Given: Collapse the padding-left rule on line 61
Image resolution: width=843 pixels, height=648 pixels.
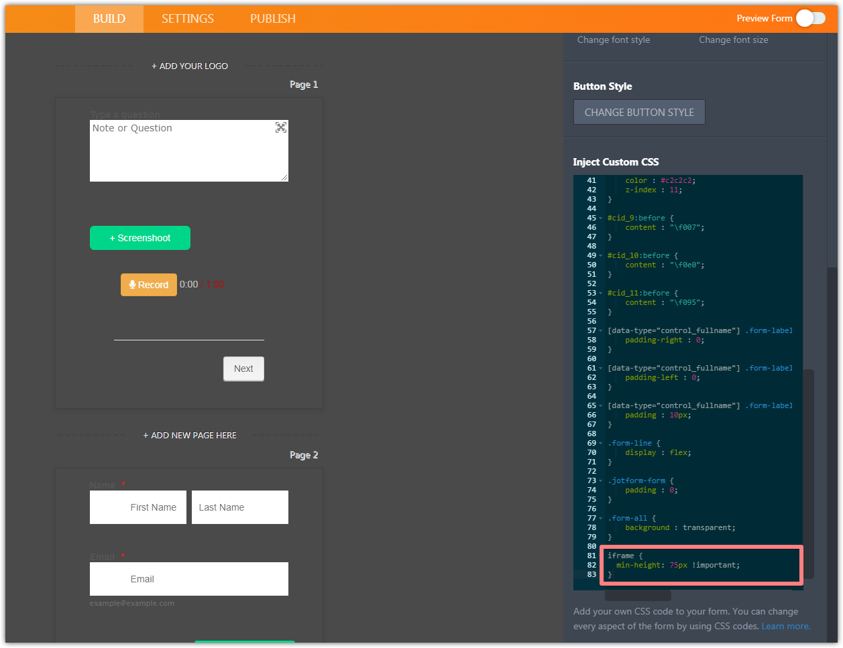Looking at the screenshot, I should (x=601, y=368).
